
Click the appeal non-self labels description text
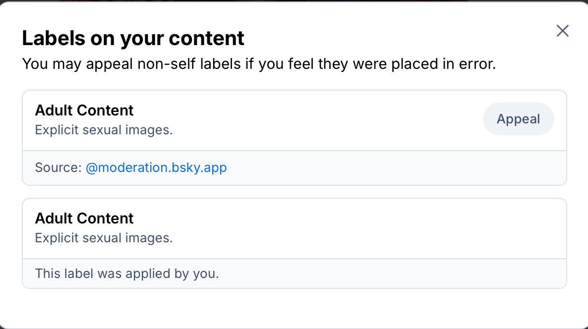(x=259, y=64)
